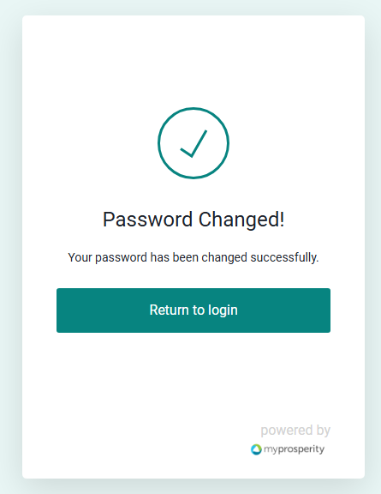381x494 pixels.
Task: Click the word Return on the teal button
Action: [169, 310]
